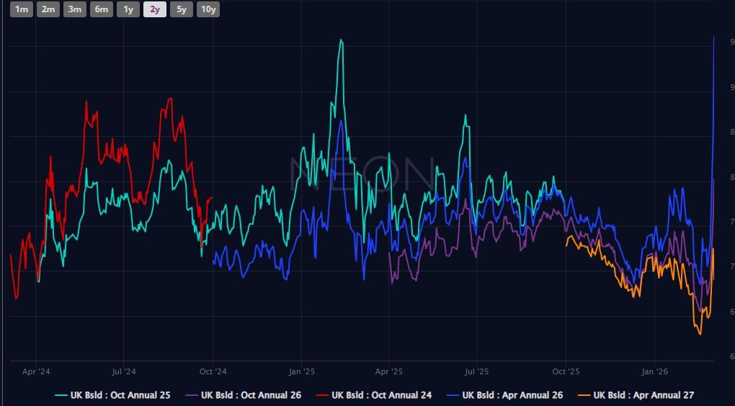Screen dimensions: 735x406
Task: Hide the UK Bsld Oct Annual 26 series
Action: coord(251,395)
